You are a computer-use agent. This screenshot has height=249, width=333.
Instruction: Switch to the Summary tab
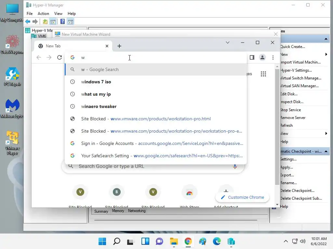coord(101,211)
